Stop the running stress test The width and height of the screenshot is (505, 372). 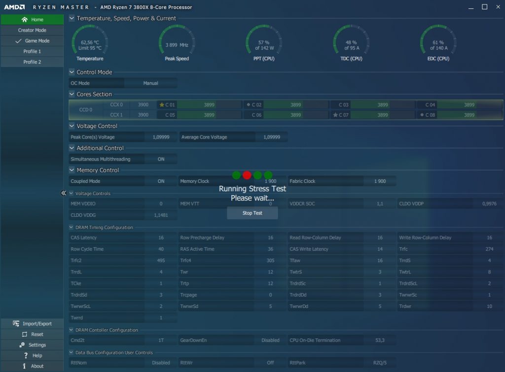click(x=252, y=213)
